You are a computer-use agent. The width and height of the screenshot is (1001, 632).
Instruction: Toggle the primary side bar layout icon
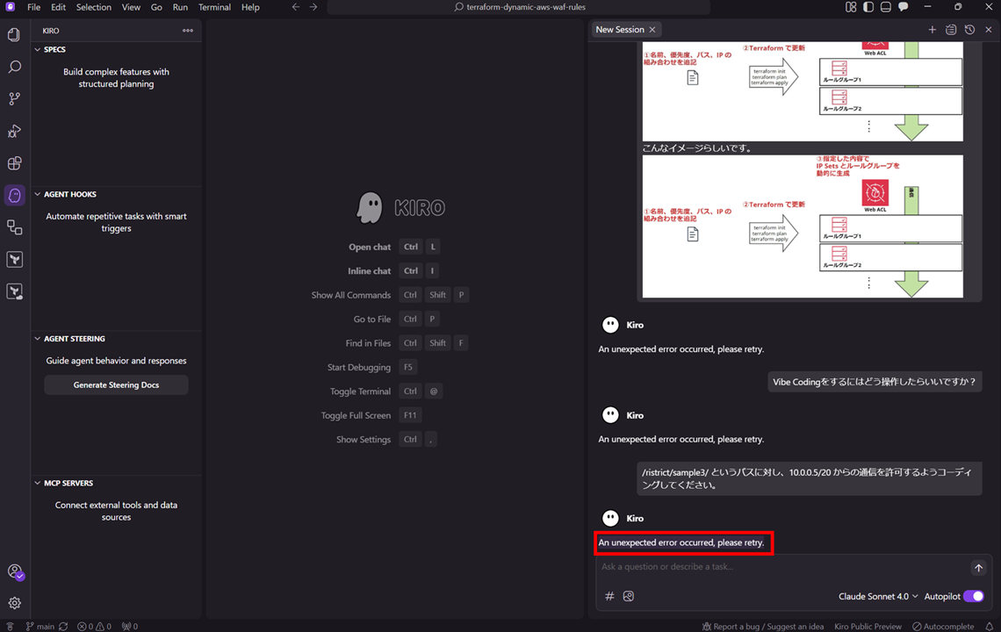click(868, 7)
